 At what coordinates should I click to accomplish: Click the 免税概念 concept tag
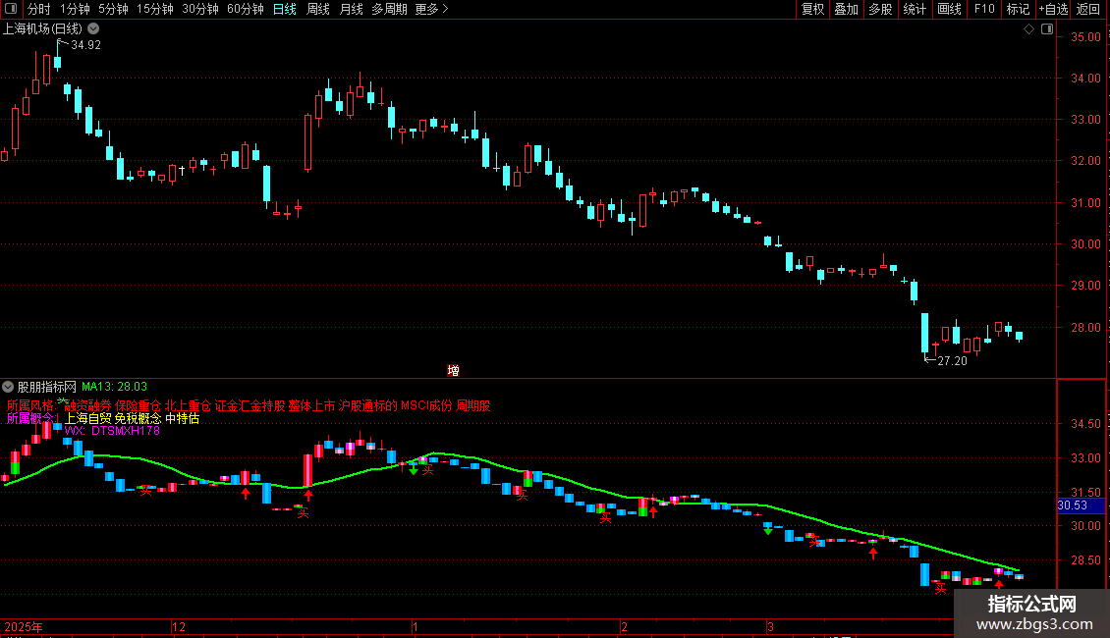(x=139, y=418)
